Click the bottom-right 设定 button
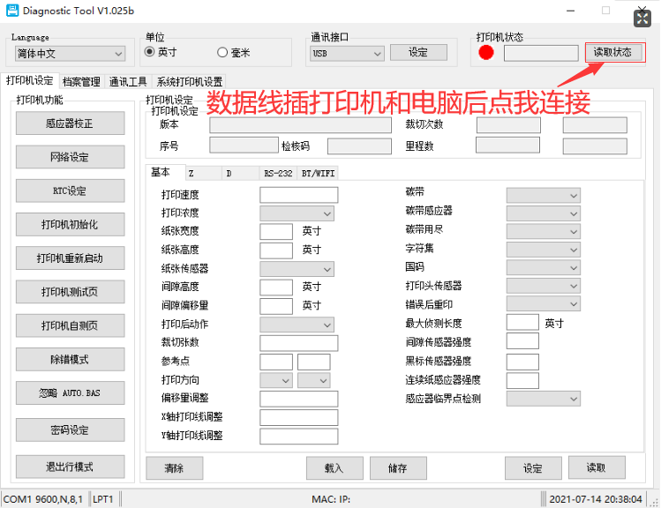 [533, 468]
